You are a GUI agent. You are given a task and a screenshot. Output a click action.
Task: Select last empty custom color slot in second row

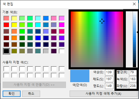coord(62,75)
